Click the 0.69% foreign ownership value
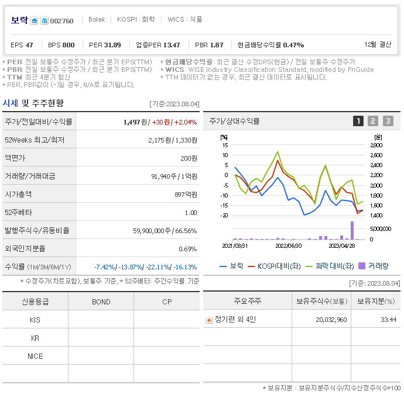Image resolution: width=404 pixels, height=395 pixels. tap(187, 249)
